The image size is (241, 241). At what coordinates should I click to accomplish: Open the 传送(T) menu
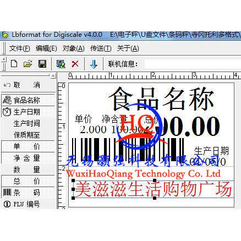(101, 48)
